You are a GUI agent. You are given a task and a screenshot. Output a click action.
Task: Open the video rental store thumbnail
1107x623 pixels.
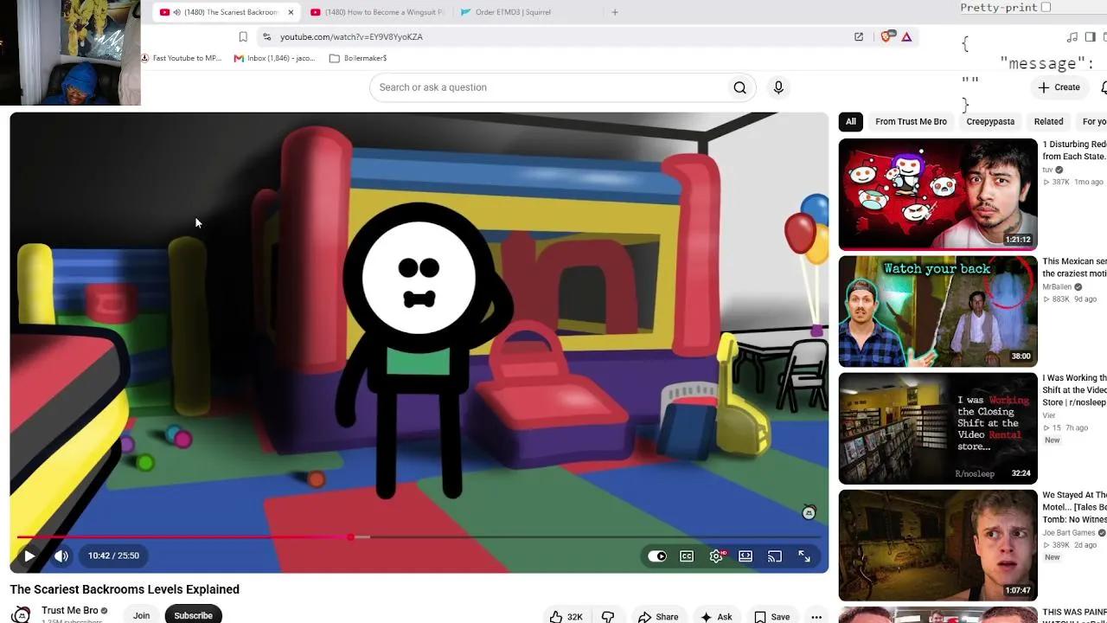click(937, 428)
